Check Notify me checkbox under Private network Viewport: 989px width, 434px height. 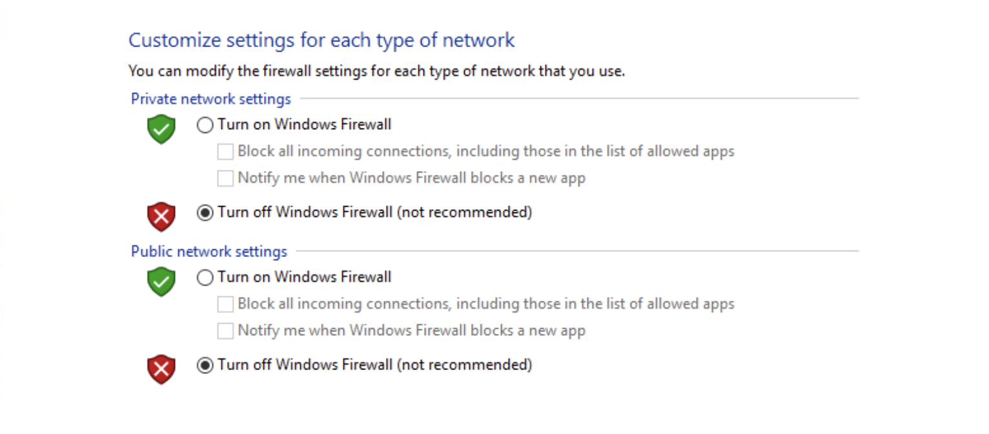point(225,178)
